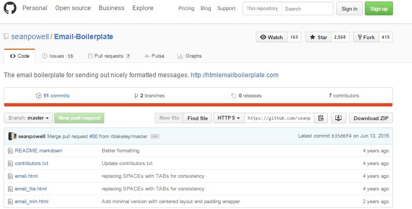412x209 pixels.
Task: Open the Graphs tab
Action: (190, 56)
